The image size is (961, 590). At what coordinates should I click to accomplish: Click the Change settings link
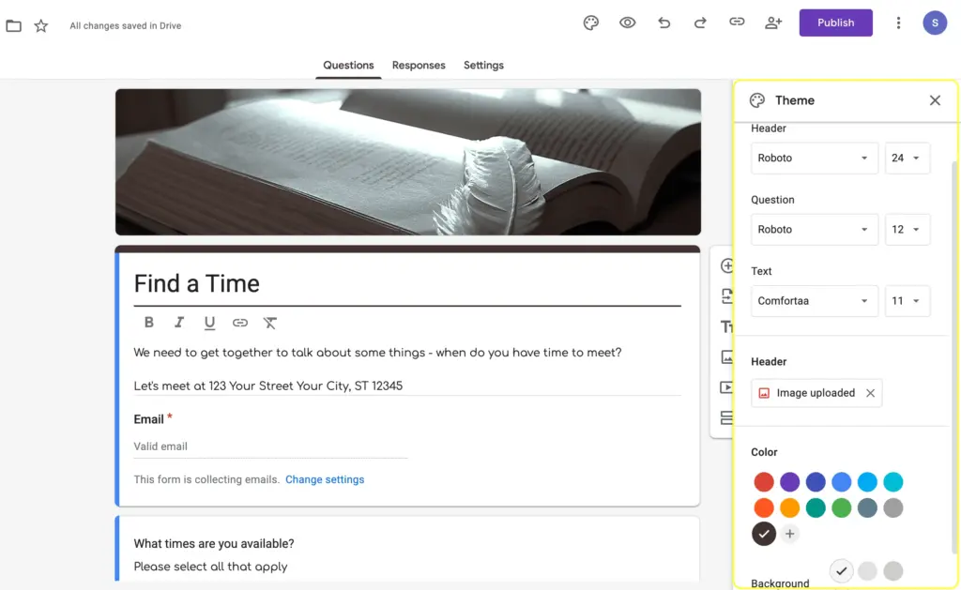(325, 479)
